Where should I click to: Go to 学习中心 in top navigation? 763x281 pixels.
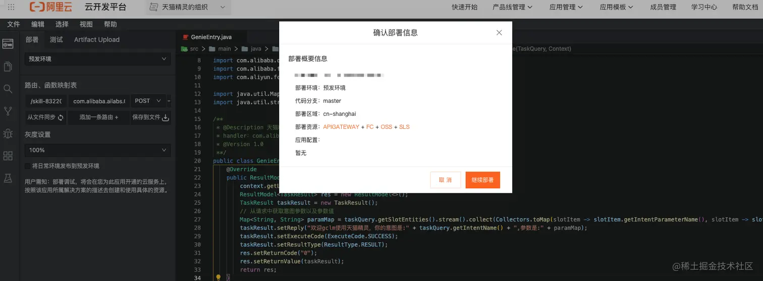(x=704, y=7)
